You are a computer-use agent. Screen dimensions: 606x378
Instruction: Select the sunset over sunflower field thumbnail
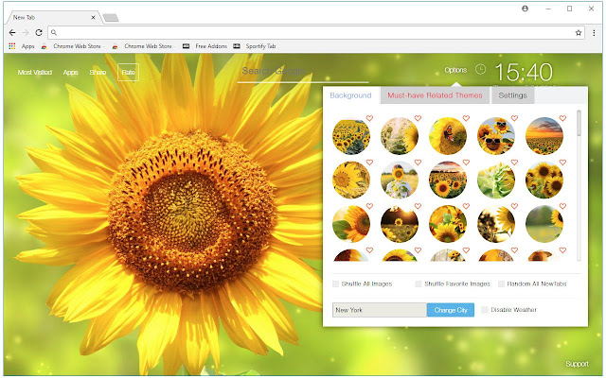(x=544, y=136)
